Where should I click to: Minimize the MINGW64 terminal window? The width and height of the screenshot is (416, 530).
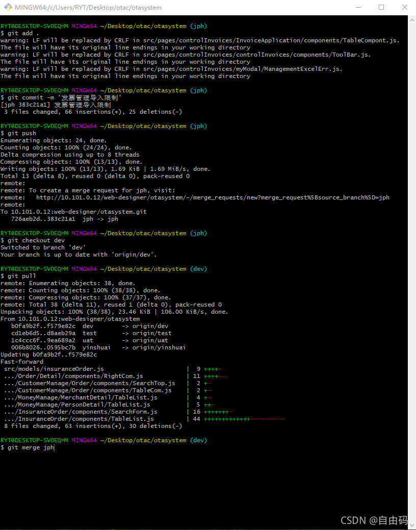tap(357, 8)
